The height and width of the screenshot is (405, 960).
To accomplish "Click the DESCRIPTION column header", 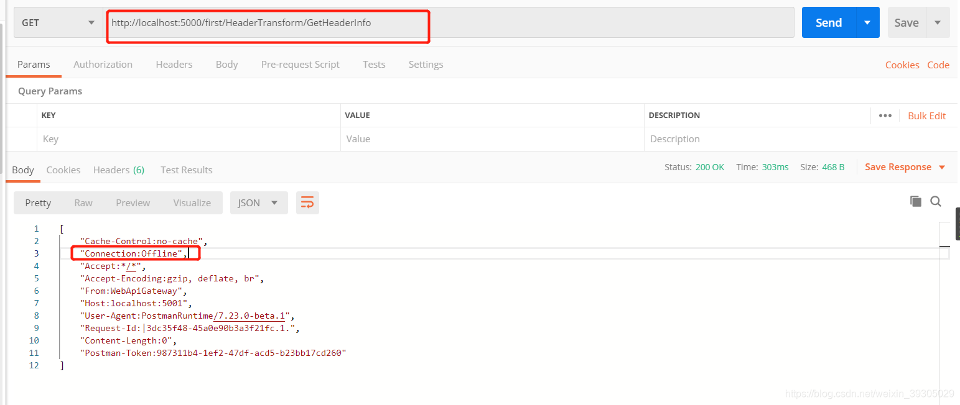I will [x=674, y=116].
